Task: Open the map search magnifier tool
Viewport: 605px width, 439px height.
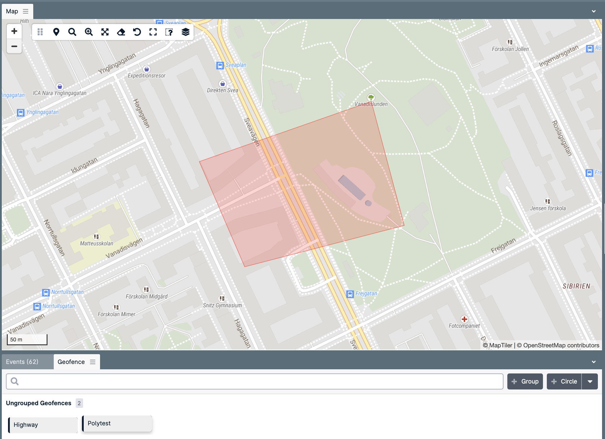Action: click(x=72, y=32)
